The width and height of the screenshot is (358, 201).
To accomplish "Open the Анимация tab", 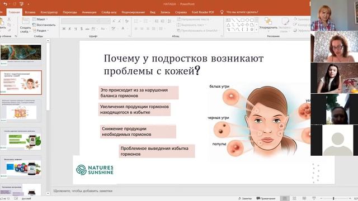I will [89, 12].
